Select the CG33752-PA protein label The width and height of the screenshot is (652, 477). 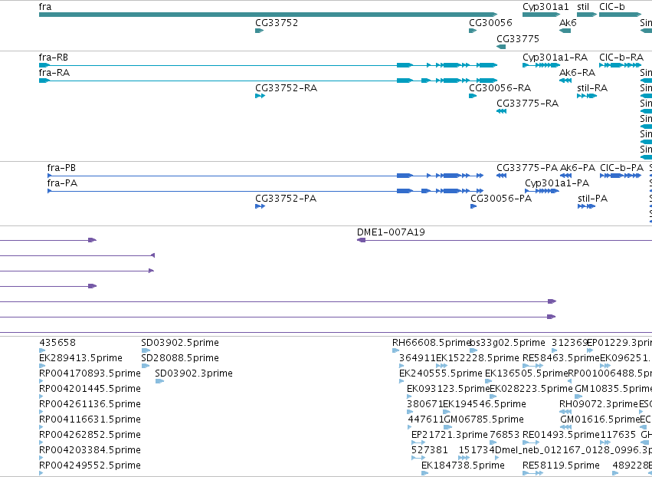286,199
